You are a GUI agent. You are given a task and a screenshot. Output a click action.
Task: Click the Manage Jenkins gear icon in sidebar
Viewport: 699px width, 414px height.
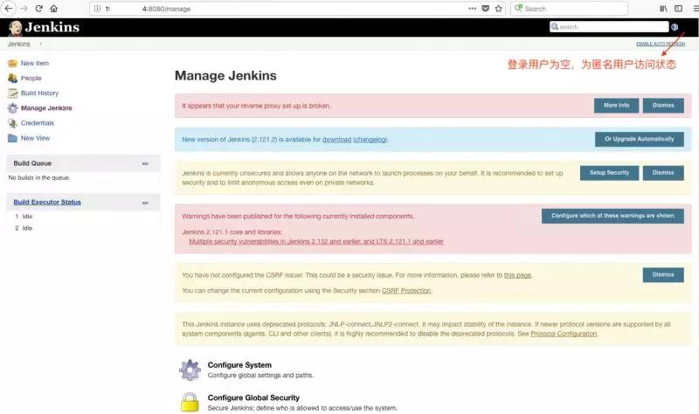click(x=12, y=108)
